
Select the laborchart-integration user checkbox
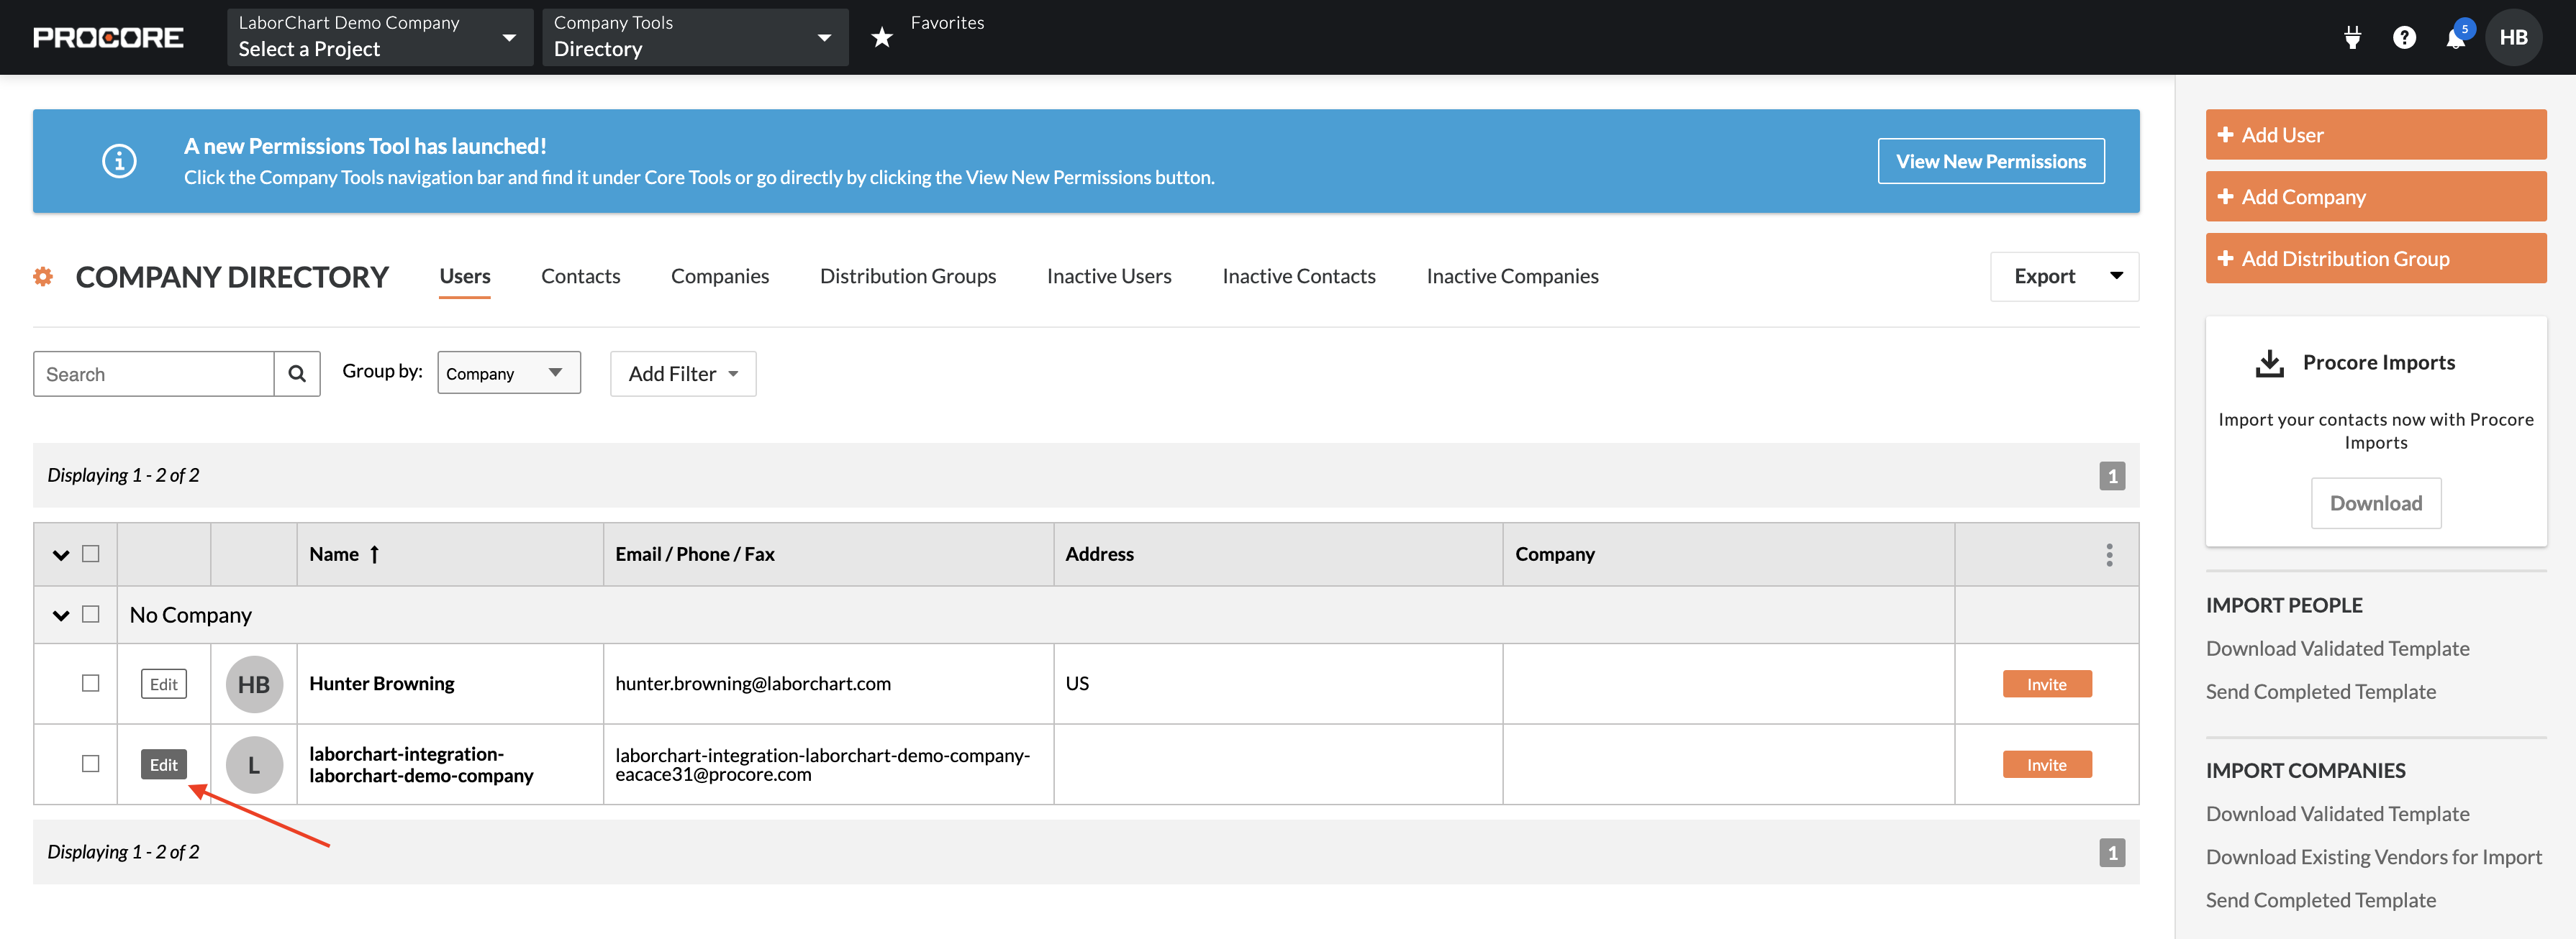(x=91, y=764)
